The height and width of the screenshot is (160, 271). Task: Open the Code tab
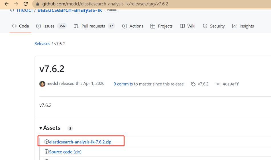point(21,26)
